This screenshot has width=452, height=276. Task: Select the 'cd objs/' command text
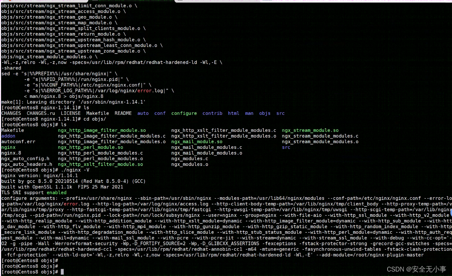(95, 119)
